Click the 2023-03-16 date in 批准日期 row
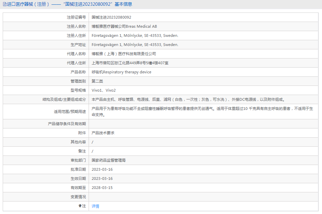This screenshot has height=214, width=322. point(102,169)
